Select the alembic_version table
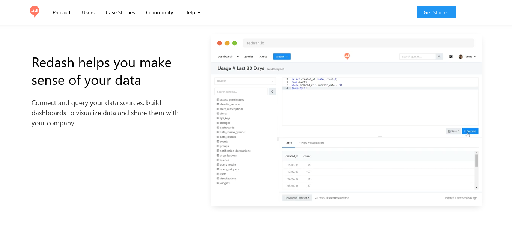 [x=230, y=104]
